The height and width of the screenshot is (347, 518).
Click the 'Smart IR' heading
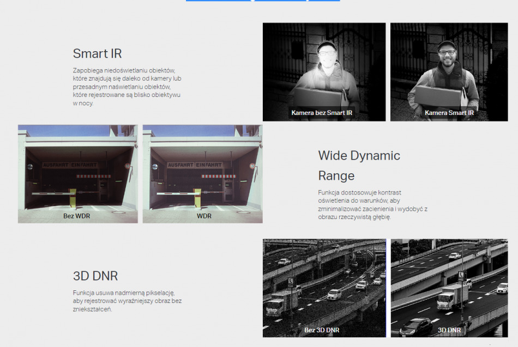98,53
